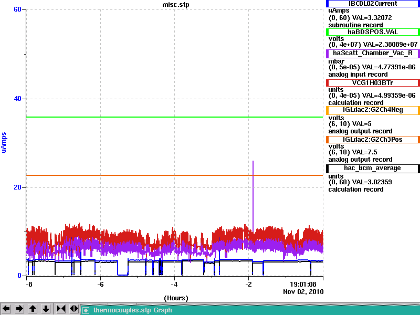420x315 pixels.
Task: Select the hac_bcm_average legend button
Action: tap(373, 168)
